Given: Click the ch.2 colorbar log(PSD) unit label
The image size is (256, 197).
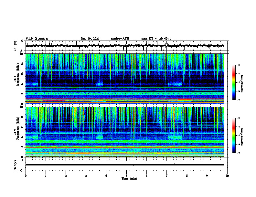Looking at the screenshot, I should [242, 137].
